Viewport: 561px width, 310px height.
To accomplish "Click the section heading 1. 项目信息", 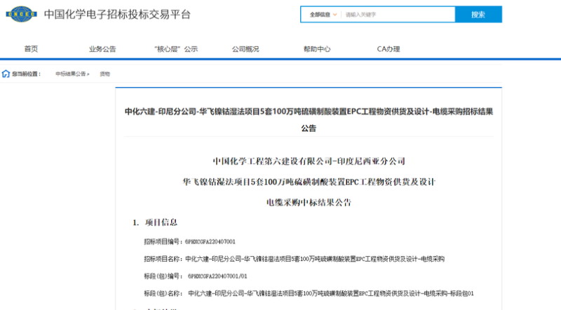I will pos(155,222).
